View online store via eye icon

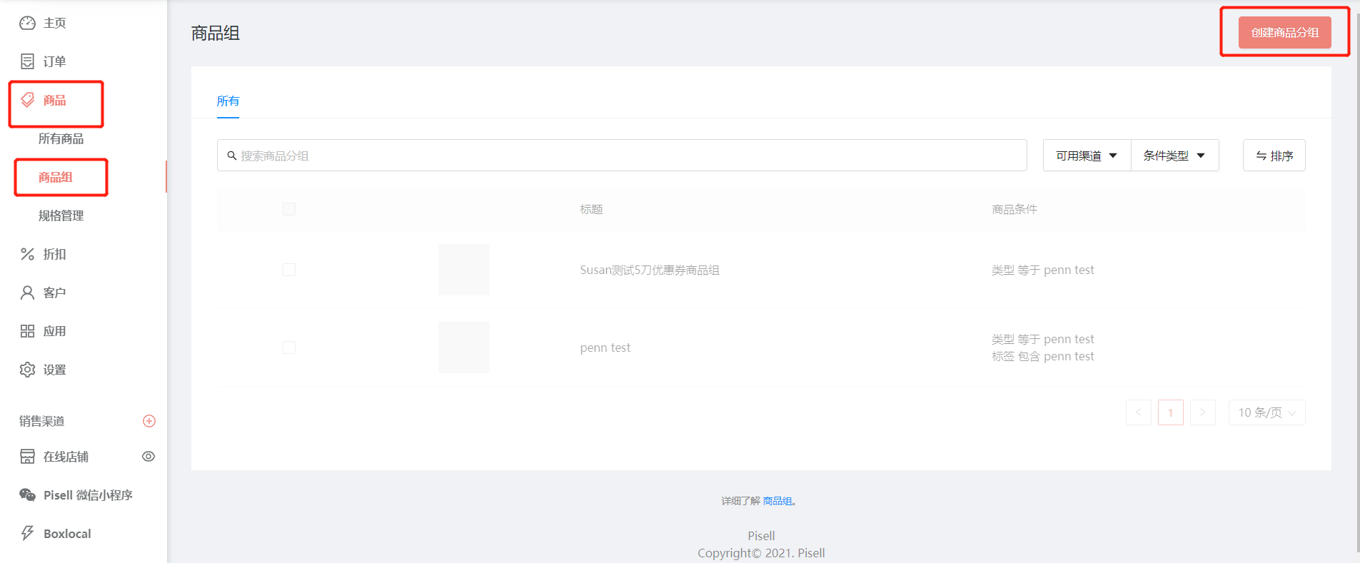[x=148, y=457]
